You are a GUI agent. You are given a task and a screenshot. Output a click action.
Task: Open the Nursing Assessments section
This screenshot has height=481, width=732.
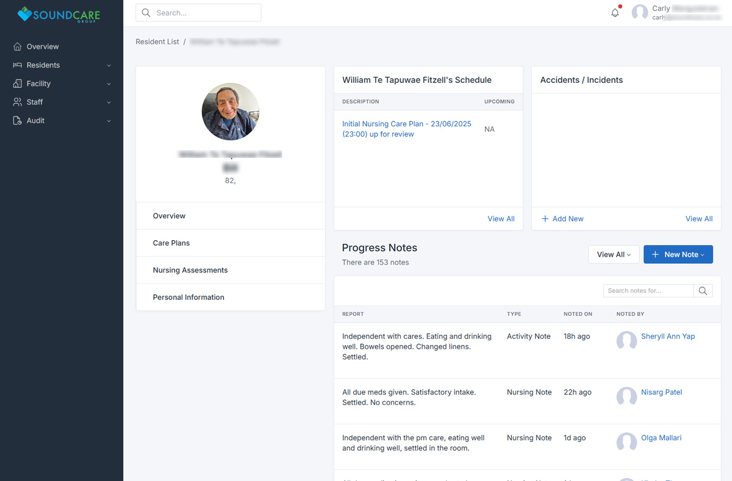[190, 270]
